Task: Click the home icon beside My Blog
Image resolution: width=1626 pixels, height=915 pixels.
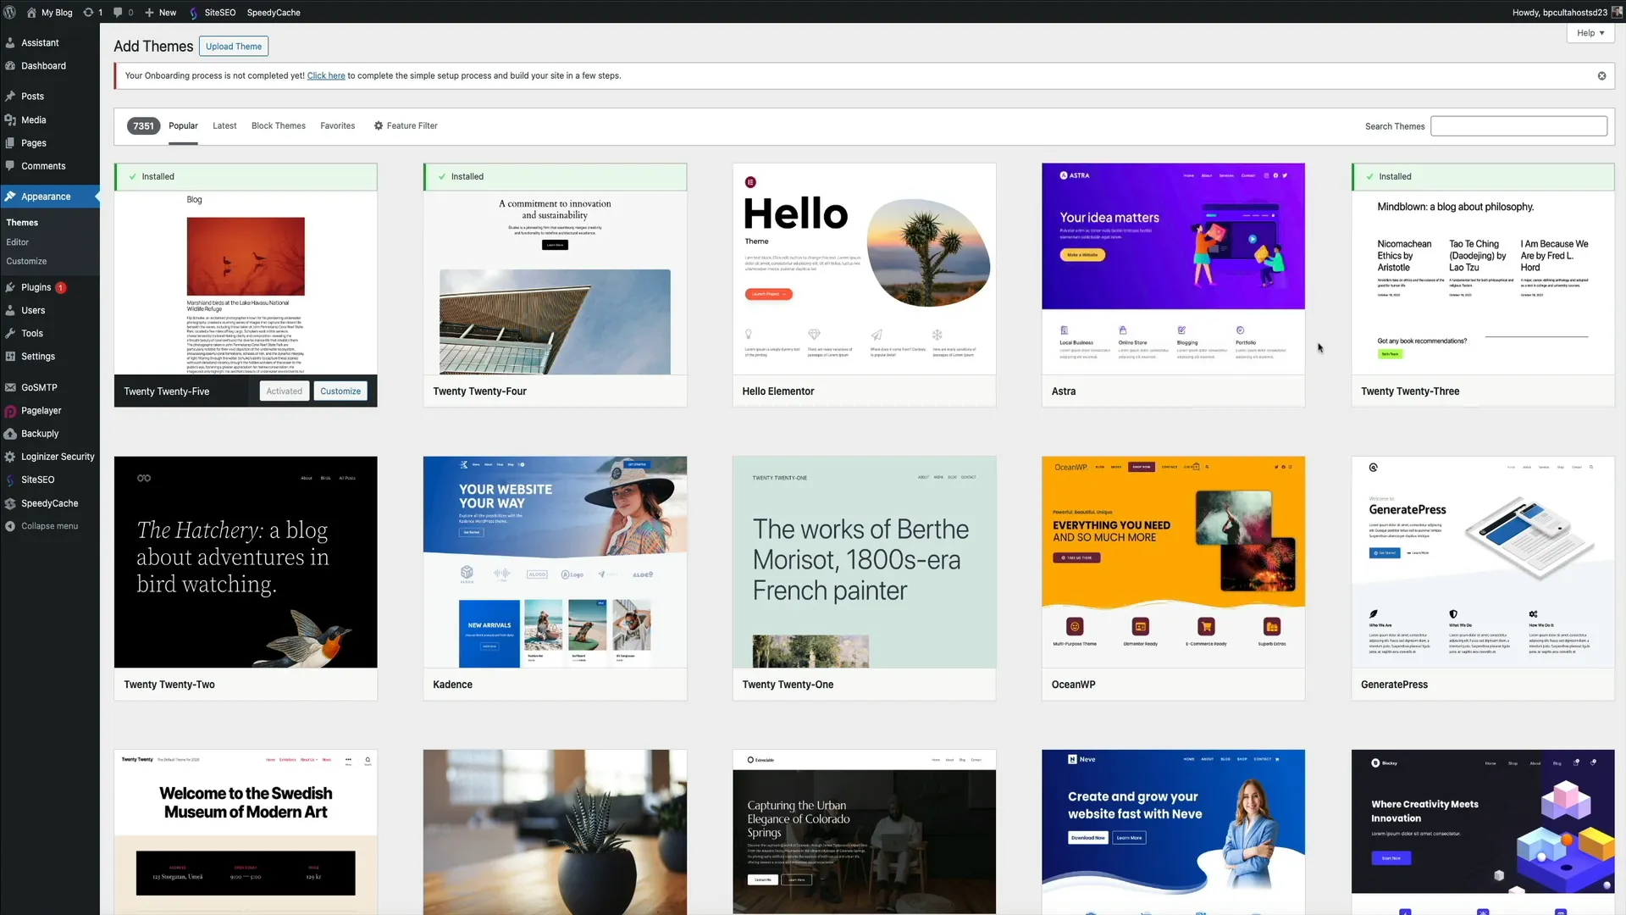Action: 31,12
